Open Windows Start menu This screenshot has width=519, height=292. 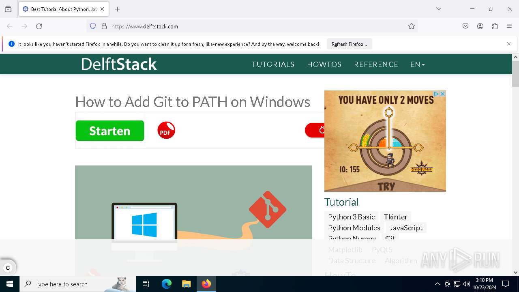tap(10, 284)
